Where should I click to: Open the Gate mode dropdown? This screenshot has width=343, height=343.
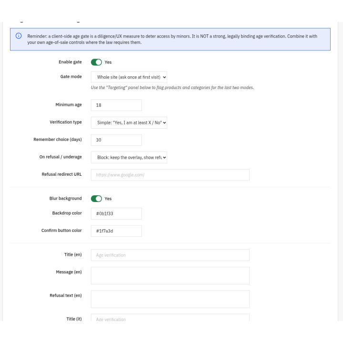click(x=129, y=77)
